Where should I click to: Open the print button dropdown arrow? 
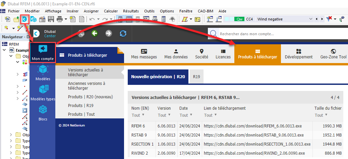coord(66,19)
